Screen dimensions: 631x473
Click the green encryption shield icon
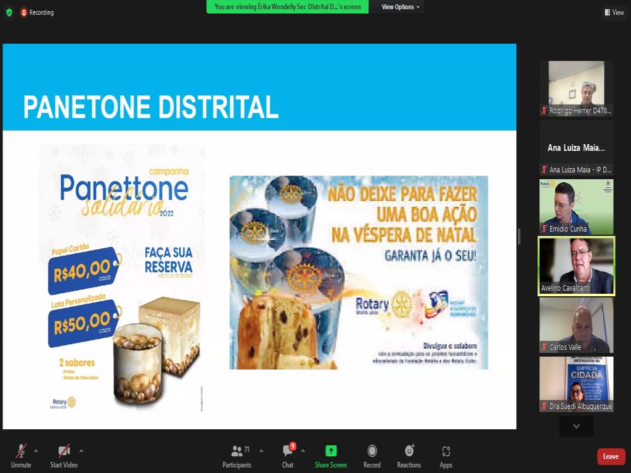[x=9, y=12]
